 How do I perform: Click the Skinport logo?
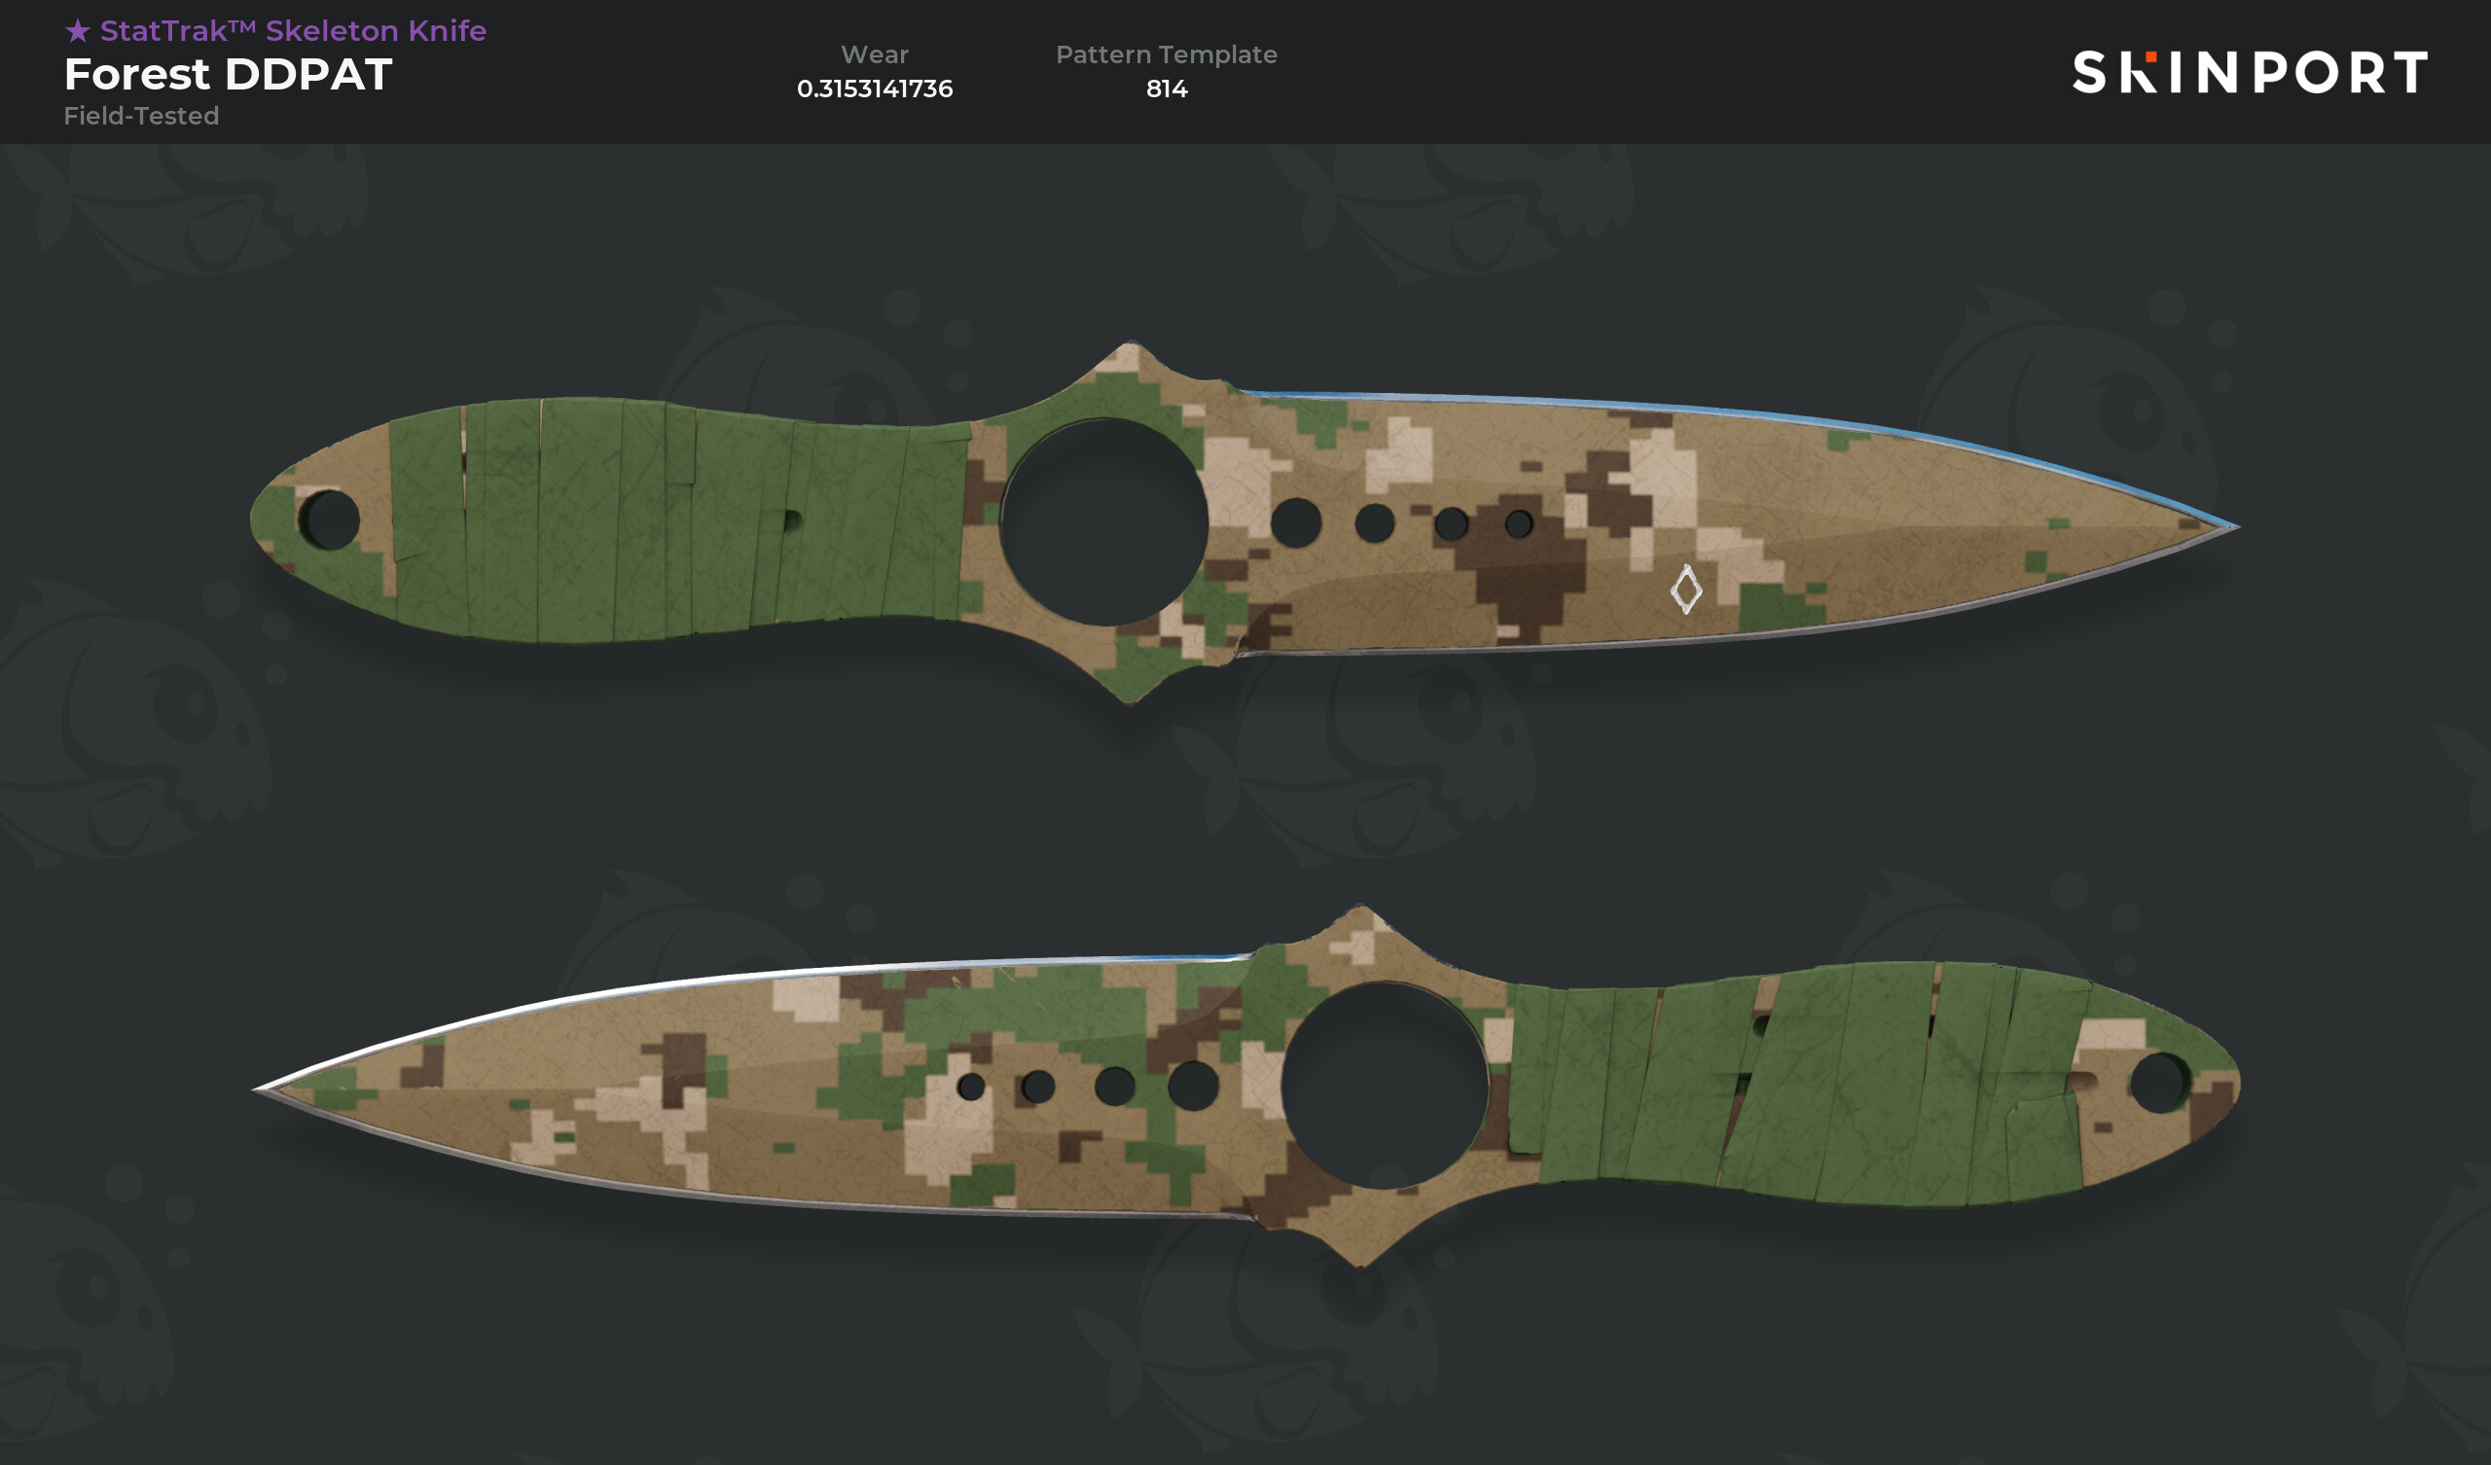tap(2249, 72)
